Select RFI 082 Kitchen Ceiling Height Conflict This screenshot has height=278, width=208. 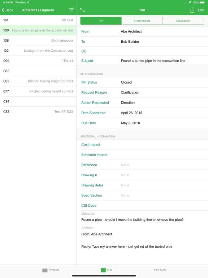tap(38, 81)
